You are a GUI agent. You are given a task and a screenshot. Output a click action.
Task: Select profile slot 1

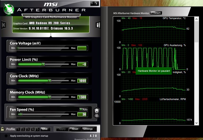[x=18, y=129]
